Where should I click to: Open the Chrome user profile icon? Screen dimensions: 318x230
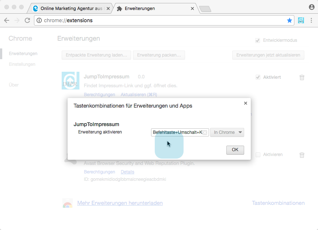pos(311,7)
